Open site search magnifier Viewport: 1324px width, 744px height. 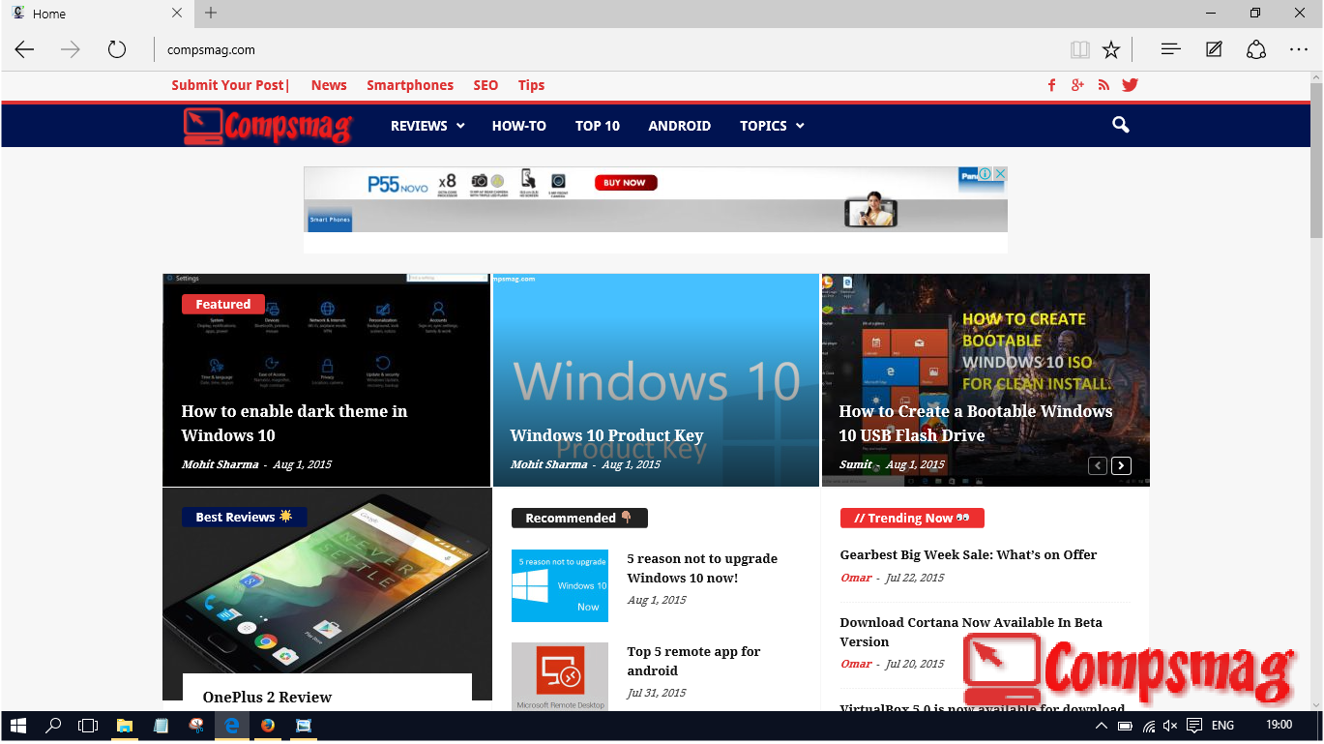pyautogui.click(x=1121, y=125)
